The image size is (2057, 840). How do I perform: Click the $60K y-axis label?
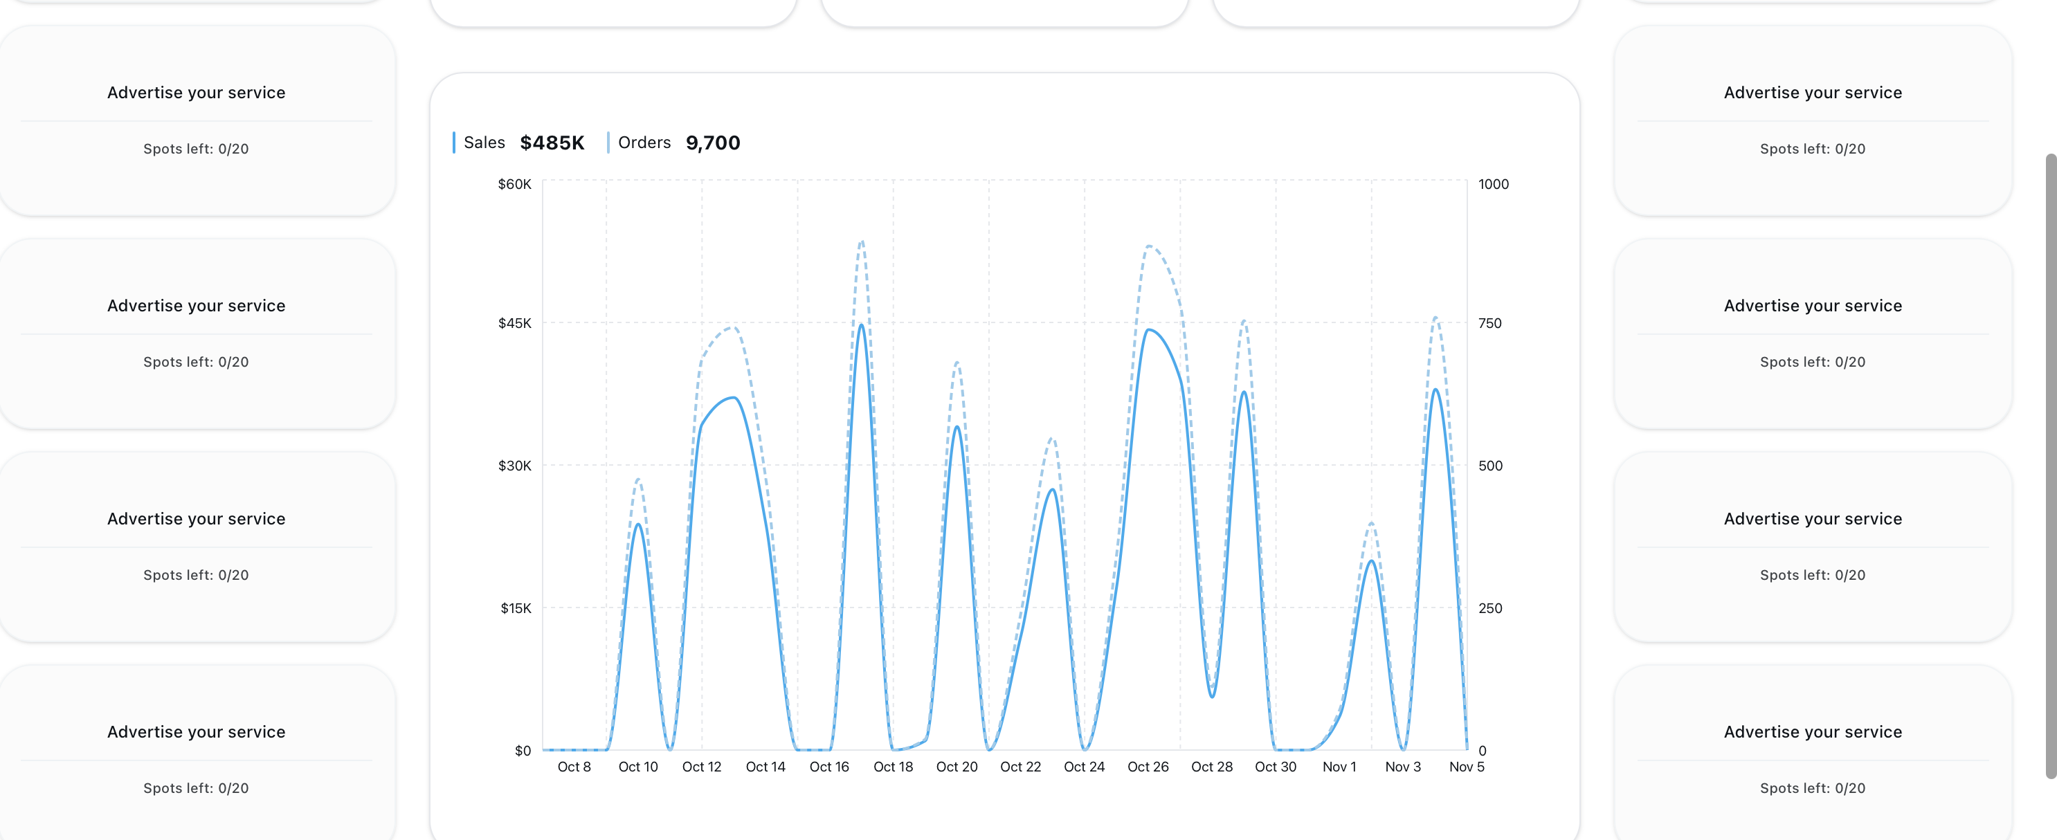(x=514, y=183)
